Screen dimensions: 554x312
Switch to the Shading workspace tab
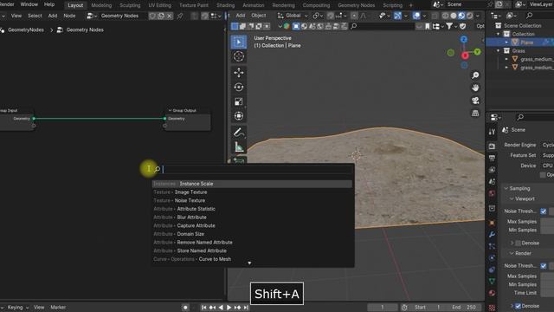tap(225, 5)
